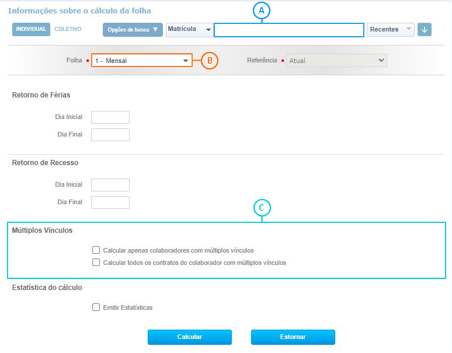Check Calcular todos os contratos do colaborador

(96, 263)
